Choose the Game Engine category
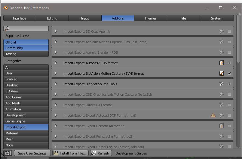 point(26,121)
